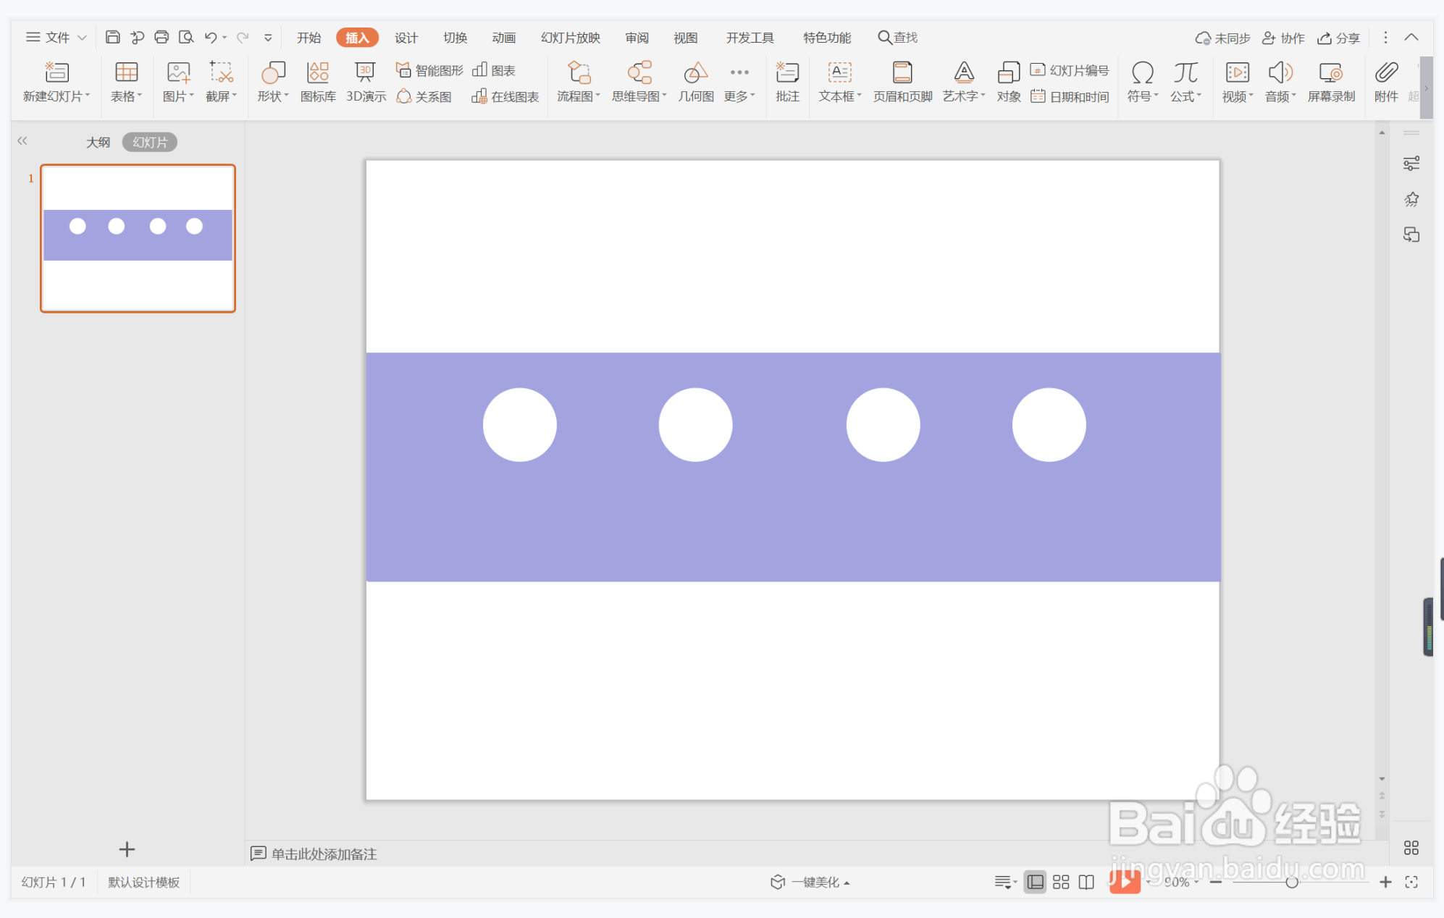Open the 图标库 icon library
1444x918 pixels.
point(318,81)
